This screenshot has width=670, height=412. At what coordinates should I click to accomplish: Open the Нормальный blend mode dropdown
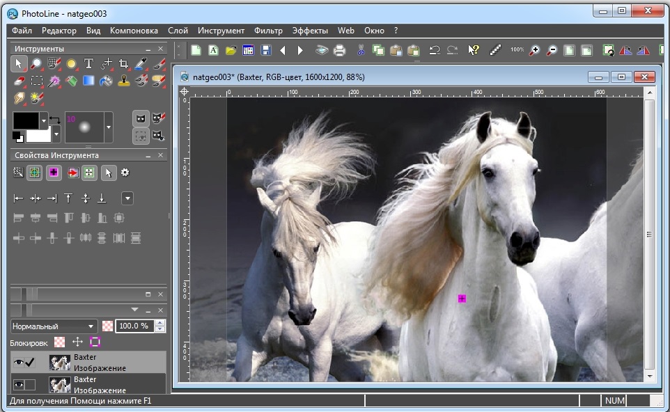[x=54, y=326]
